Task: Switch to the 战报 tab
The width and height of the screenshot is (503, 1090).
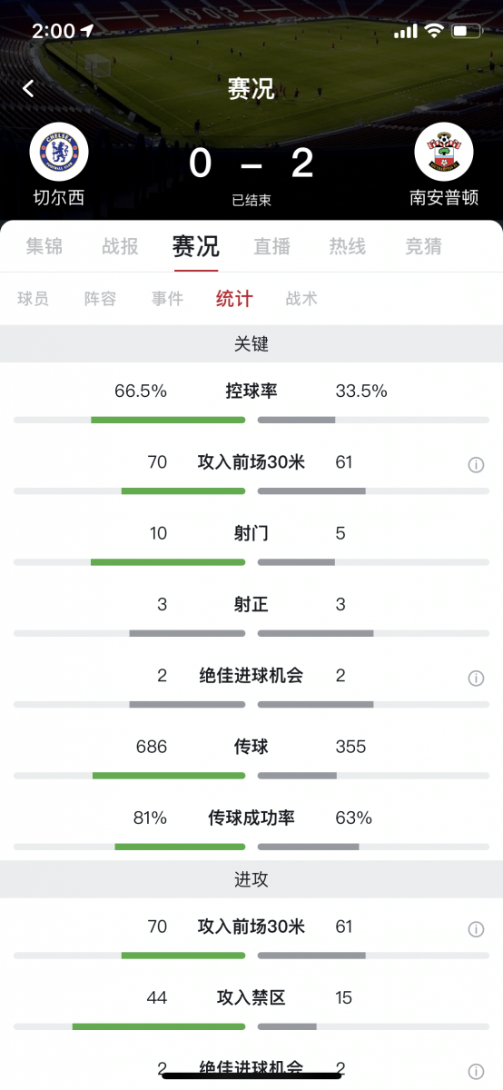Action: tap(120, 246)
